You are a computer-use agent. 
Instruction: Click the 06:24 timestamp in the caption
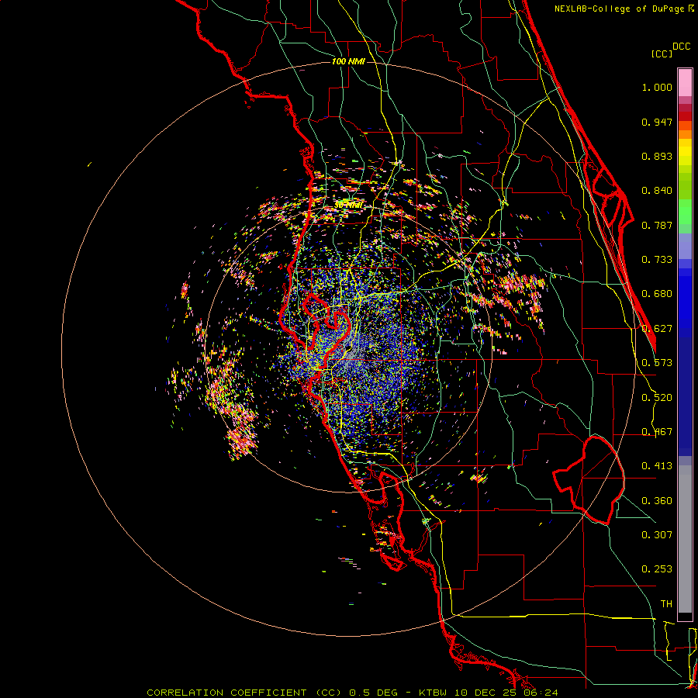tap(541, 693)
